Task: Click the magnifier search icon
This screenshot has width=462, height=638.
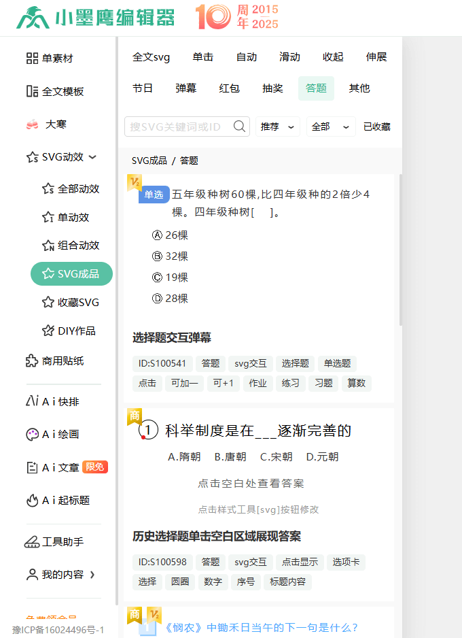Action: pyautogui.click(x=239, y=127)
